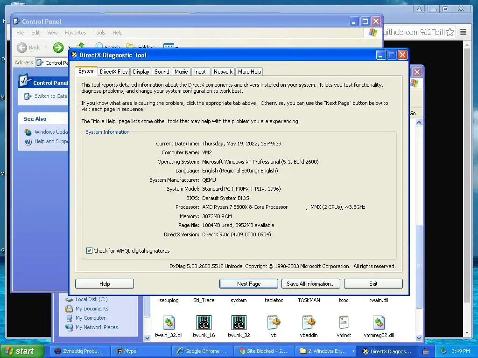Select the twain_32.dll file icon
Viewport: 478px width, 358px height.
coord(169,323)
